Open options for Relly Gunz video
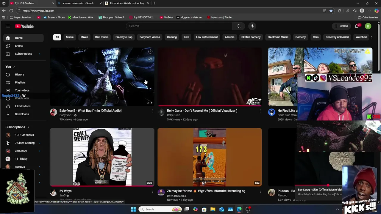 coord(260,111)
